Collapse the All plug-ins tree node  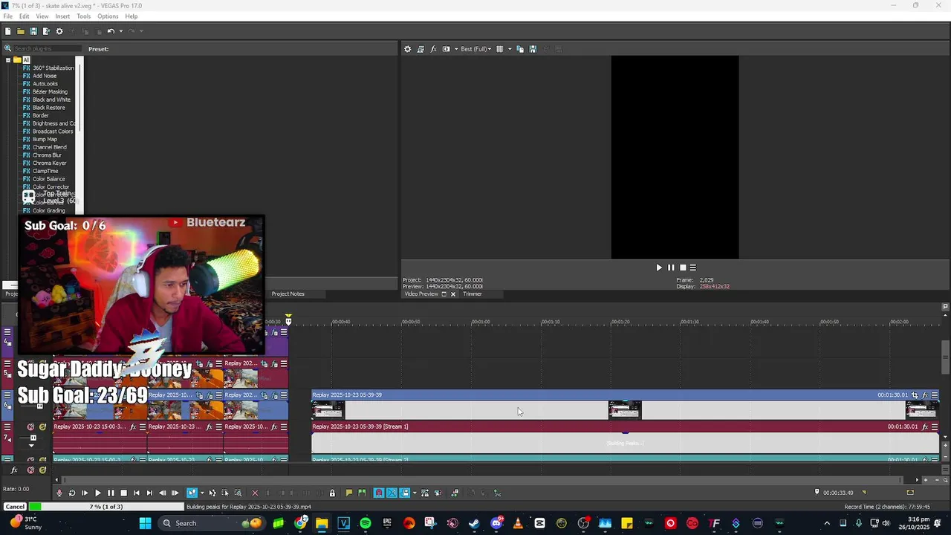point(8,60)
